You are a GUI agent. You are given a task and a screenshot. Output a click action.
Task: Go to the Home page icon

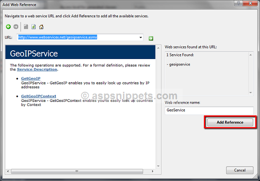coord(41,27)
